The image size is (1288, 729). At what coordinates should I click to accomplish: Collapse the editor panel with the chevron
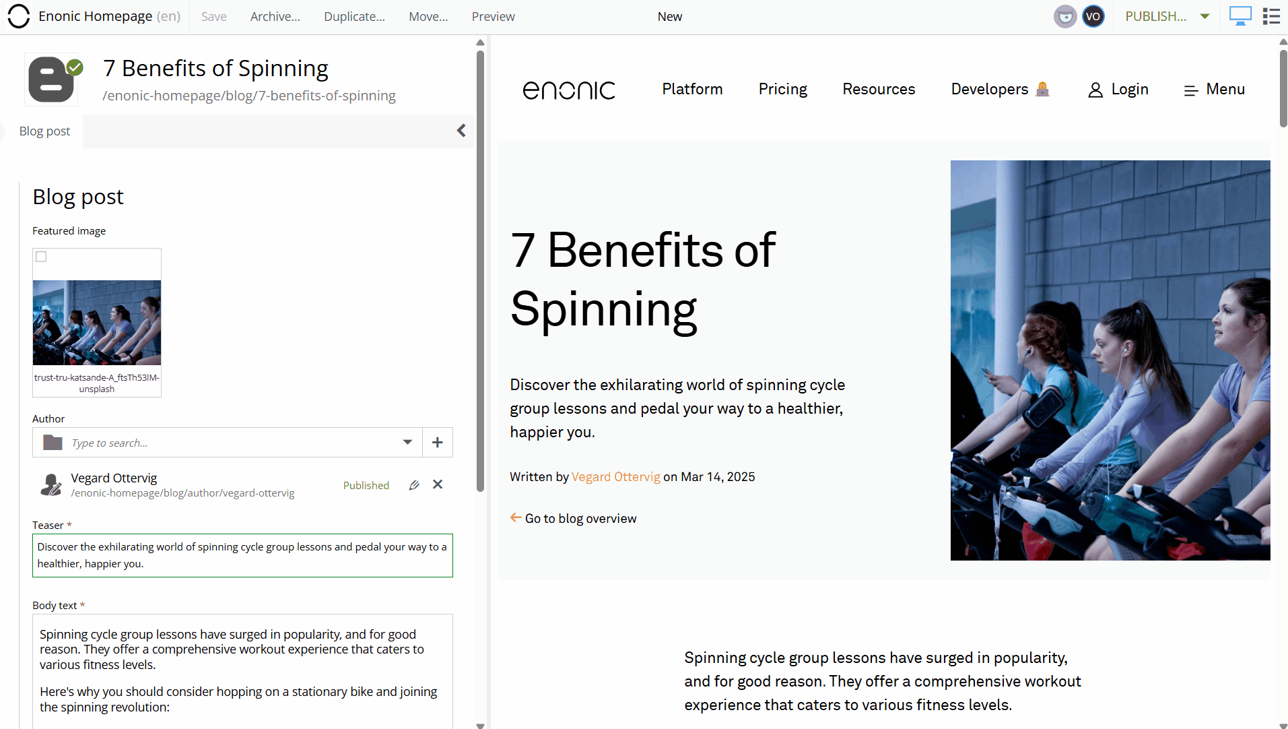tap(461, 130)
